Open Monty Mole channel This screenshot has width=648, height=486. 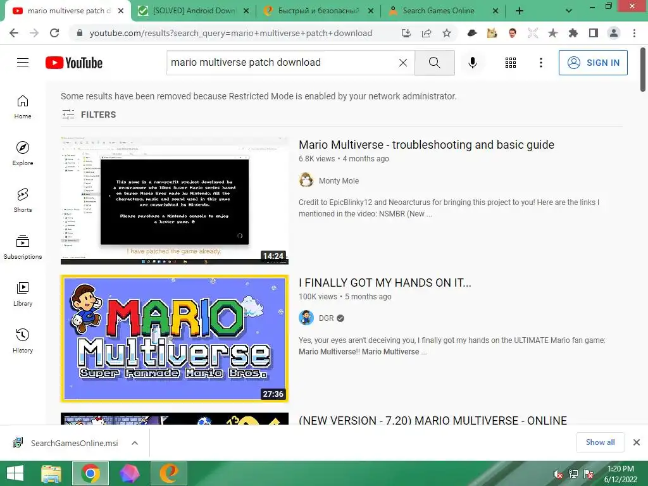(x=339, y=180)
